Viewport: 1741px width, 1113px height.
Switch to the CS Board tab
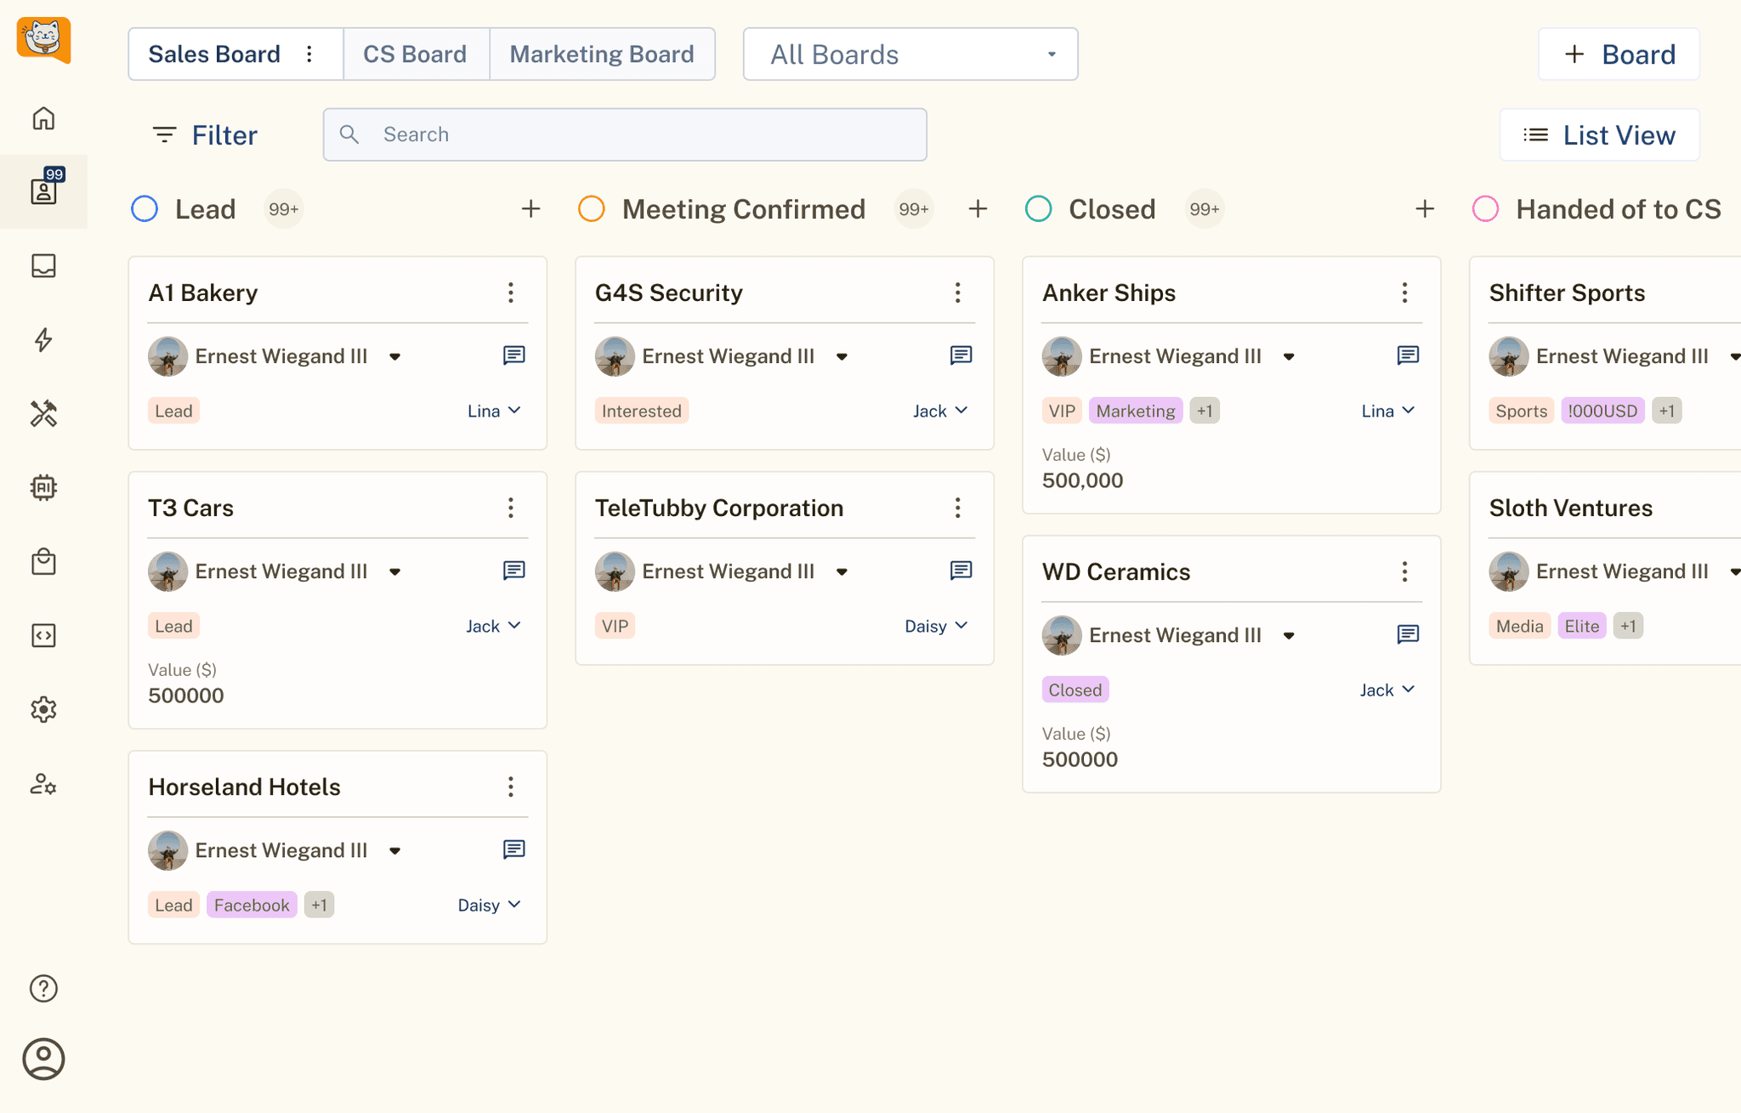[415, 54]
